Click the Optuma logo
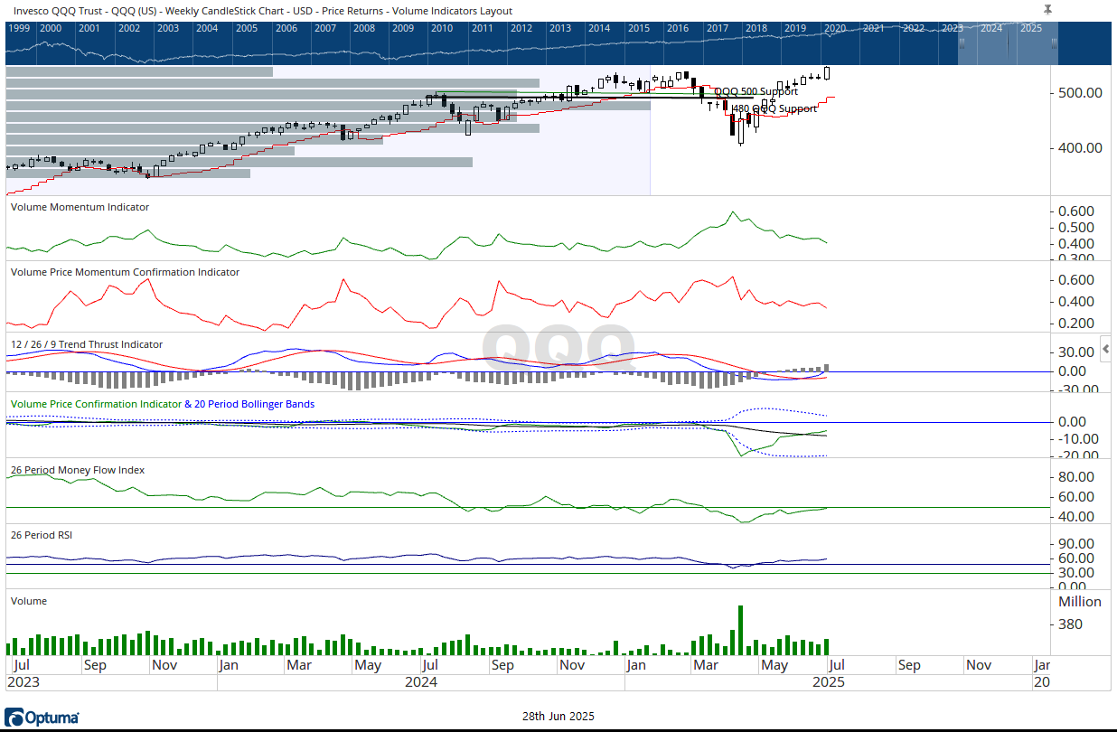Viewport: 1117px width, 732px height. pyautogui.click(x=42, y=718)
